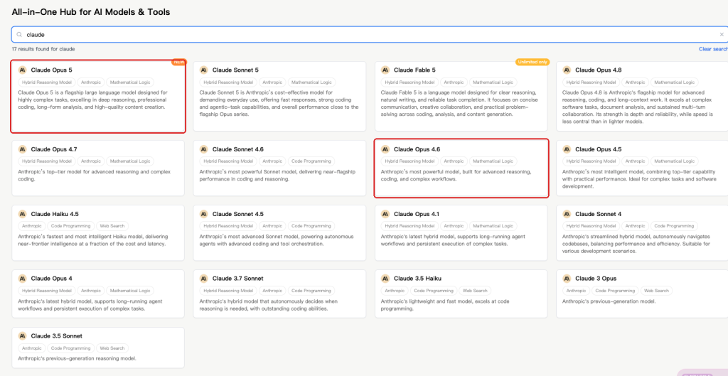
Task: Click the Claude Sonnet 4 Anthropic logo icon
Action: point(567,214)
